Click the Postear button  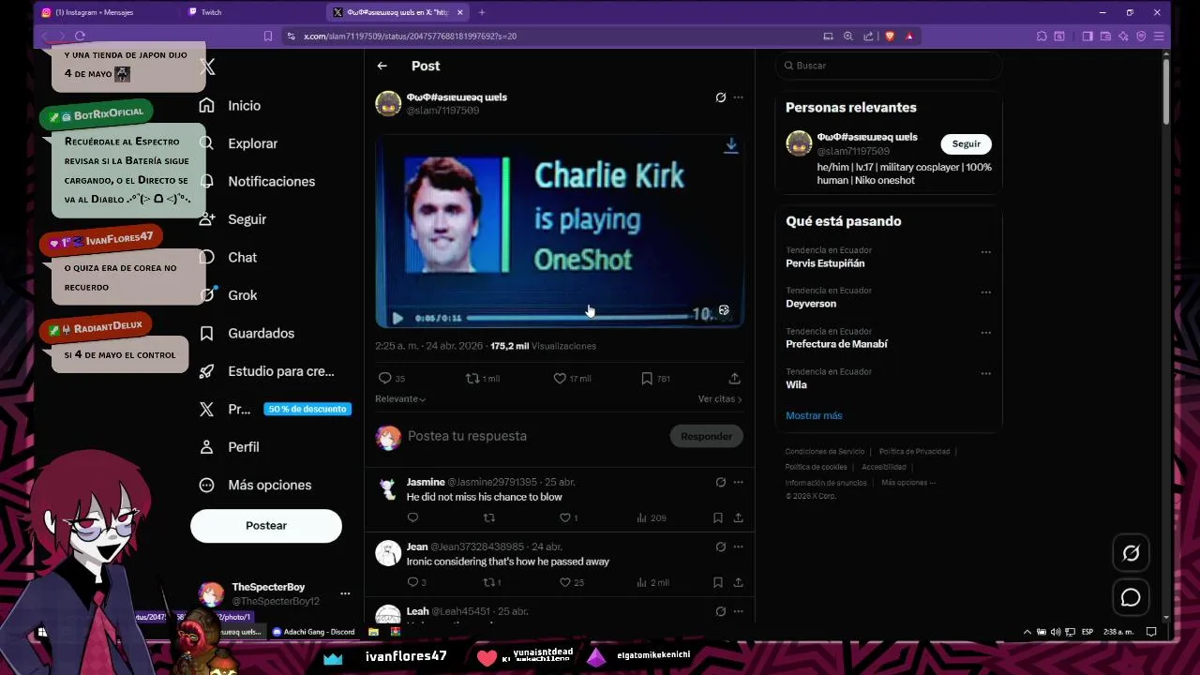[x=266, y=526]
